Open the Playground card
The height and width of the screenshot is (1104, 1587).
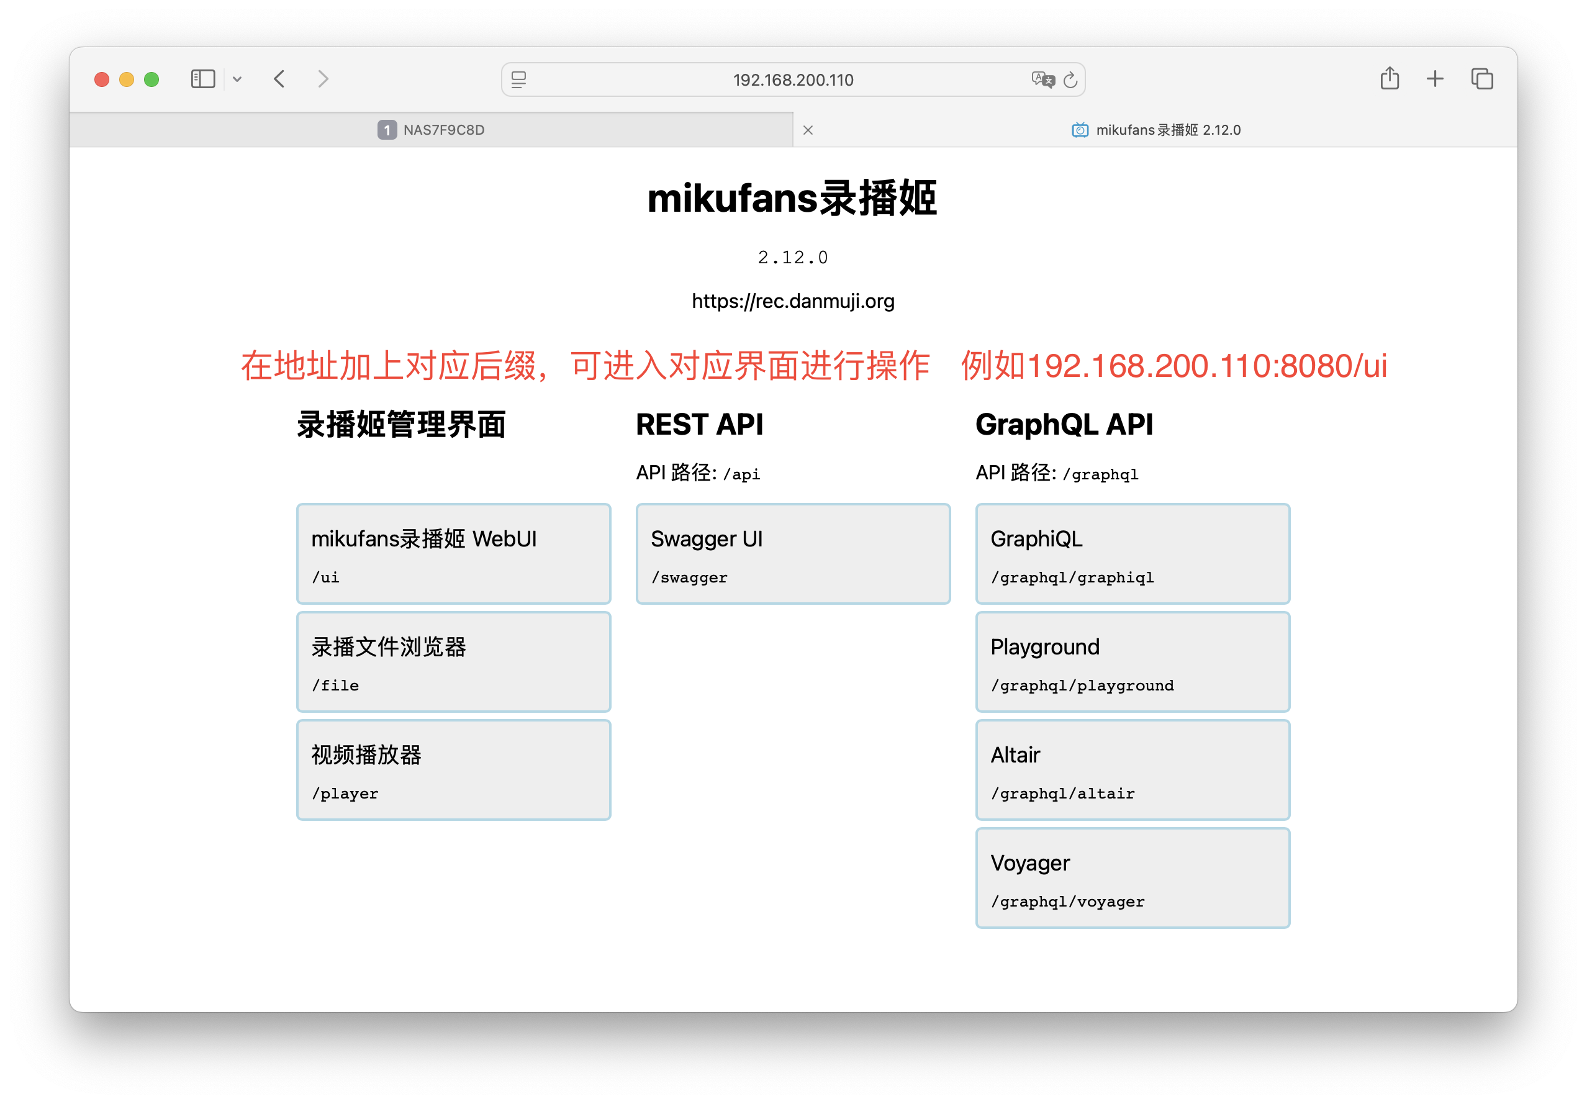[1132, 661]
